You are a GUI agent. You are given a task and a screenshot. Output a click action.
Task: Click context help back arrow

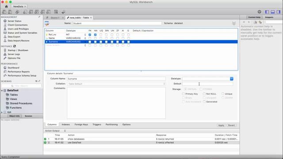click(x=244, y=22)
